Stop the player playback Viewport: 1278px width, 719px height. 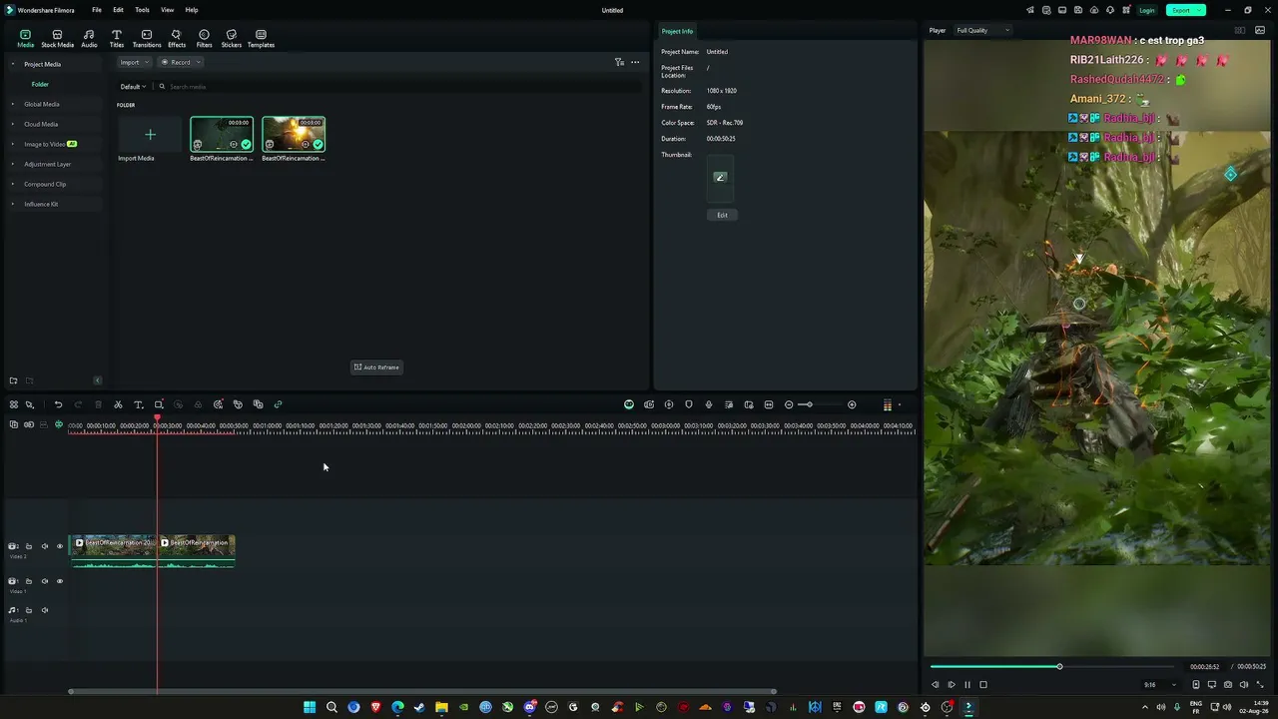point(983,685)
